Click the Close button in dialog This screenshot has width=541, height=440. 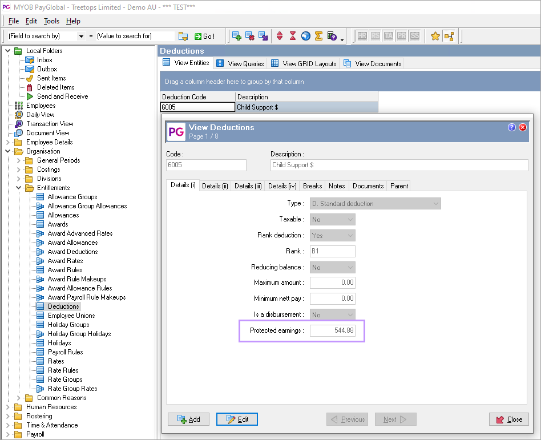click(x=508, y=419)
